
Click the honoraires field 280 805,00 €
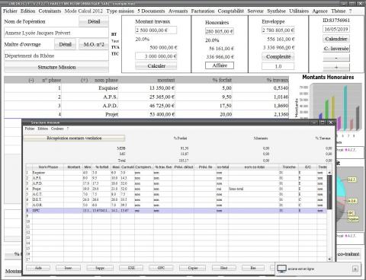(x=220, y=31)
